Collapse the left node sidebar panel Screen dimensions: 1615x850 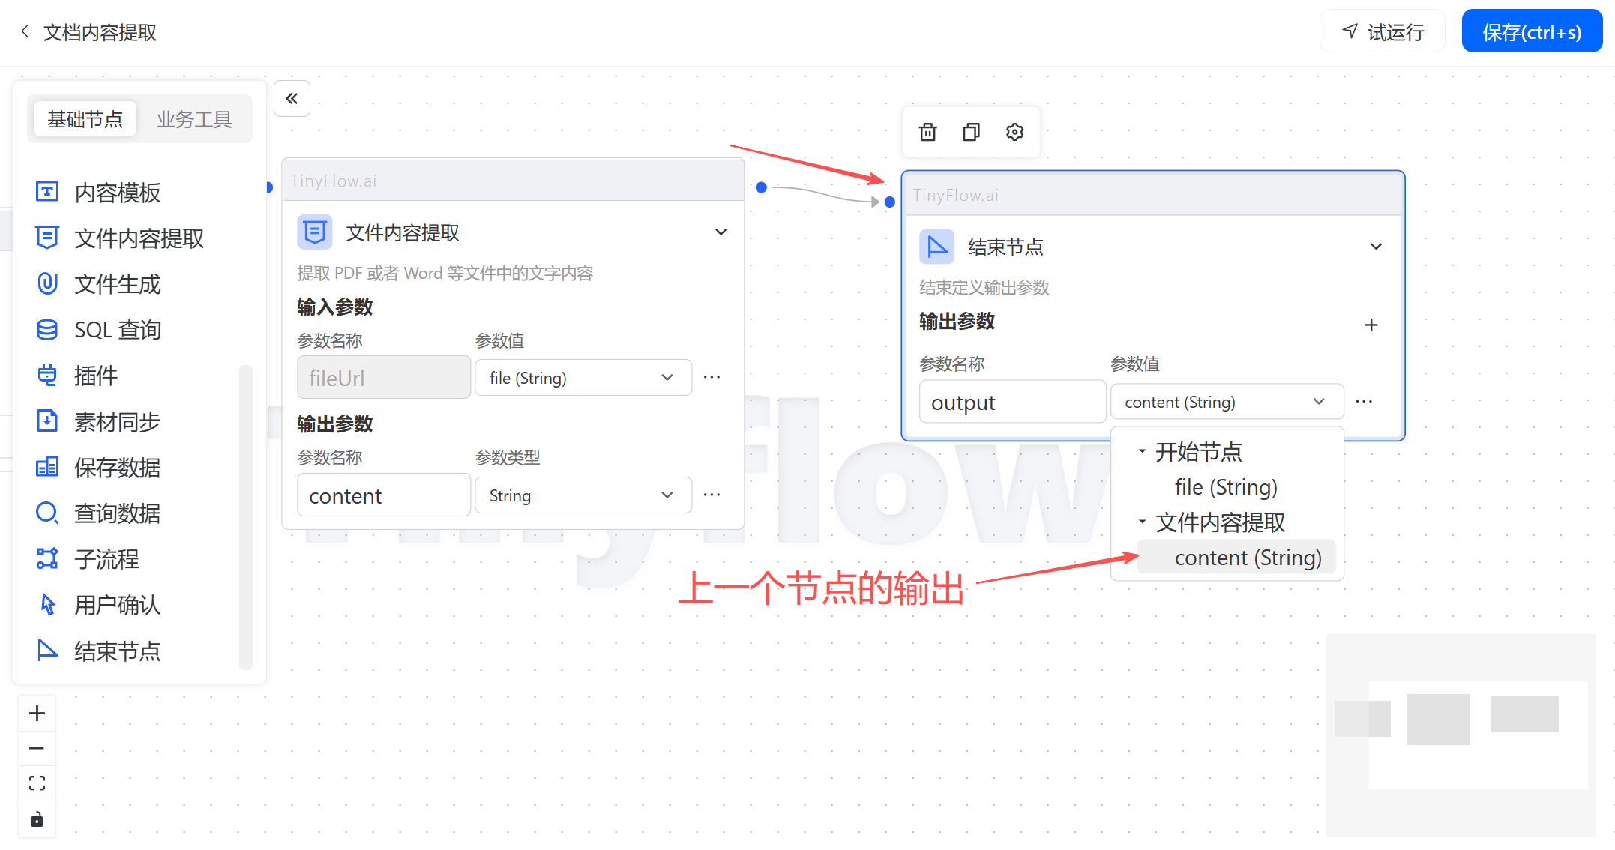coord(292,98)
